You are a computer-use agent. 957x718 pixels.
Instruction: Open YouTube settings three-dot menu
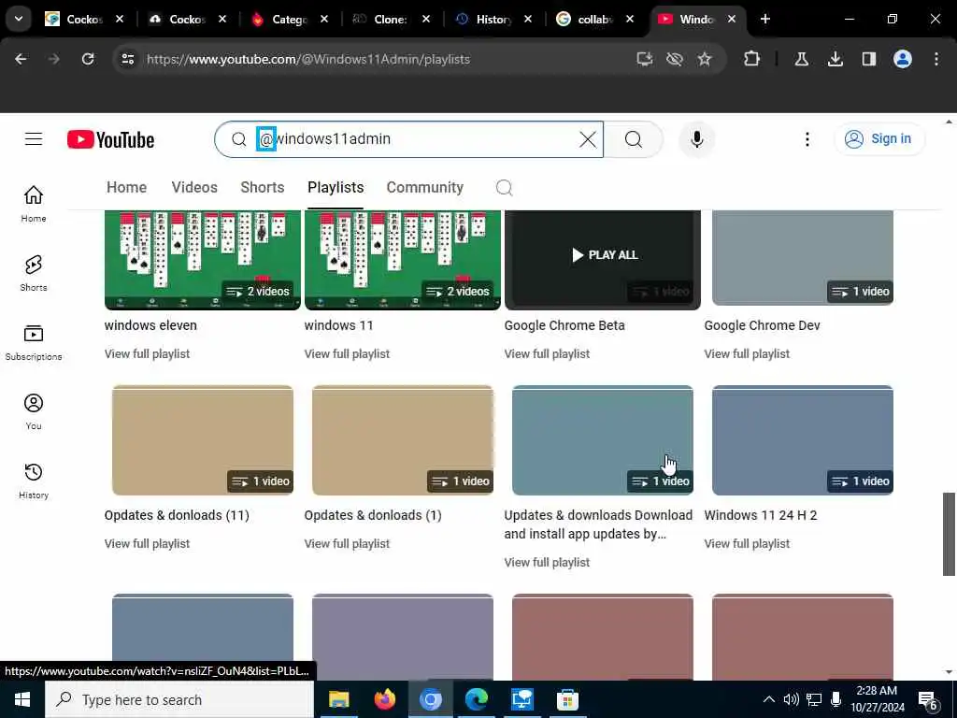[x=807, y=139]
